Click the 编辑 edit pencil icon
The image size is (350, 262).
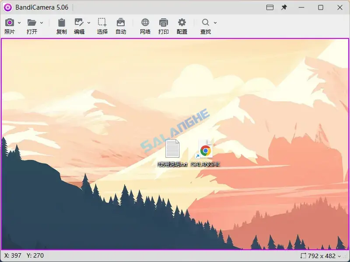pos(79,22)
